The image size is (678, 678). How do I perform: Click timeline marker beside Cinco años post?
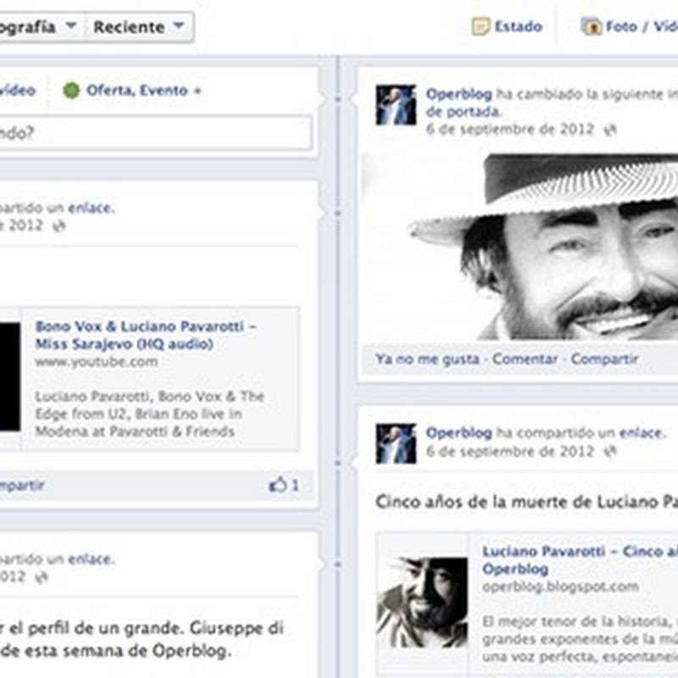point(338,464)
